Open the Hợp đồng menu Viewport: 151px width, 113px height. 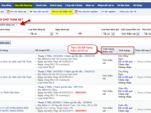pos(6,5)
